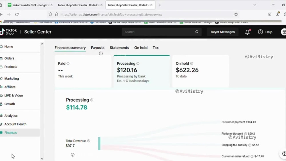The height and width of the screenshot is (161, 286).
Task: Click the Help question mark icon
Action: point(260,32)
